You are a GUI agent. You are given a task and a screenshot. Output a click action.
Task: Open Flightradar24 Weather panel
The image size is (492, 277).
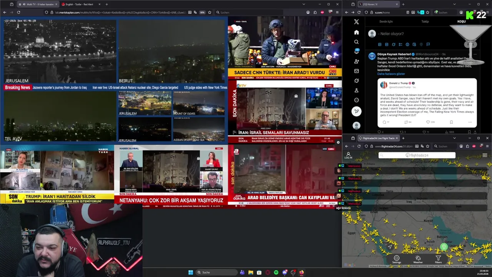coord(418,260)
